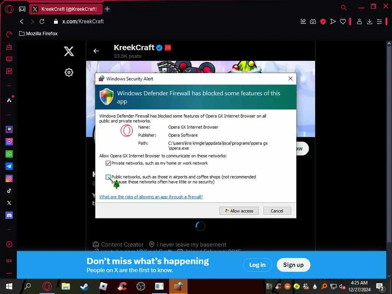This screenshot has height=294, width=392.
Task: Open Twitch in the Opera sidebar
Action: point(9,129)
